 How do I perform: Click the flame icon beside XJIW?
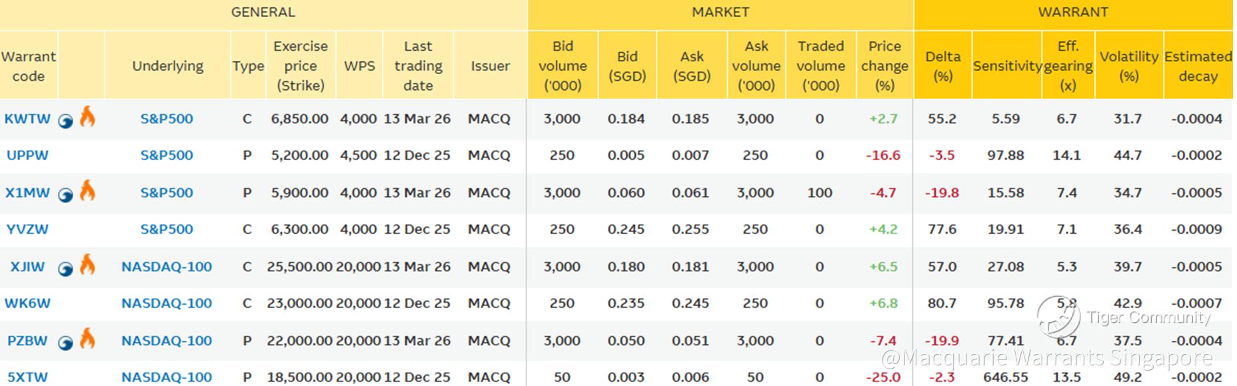(x=87, y=265)
